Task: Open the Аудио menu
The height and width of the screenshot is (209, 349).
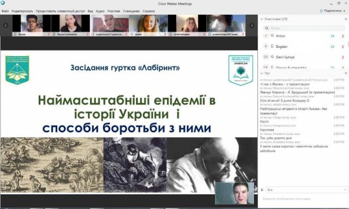Action: (x=100, y=11)
